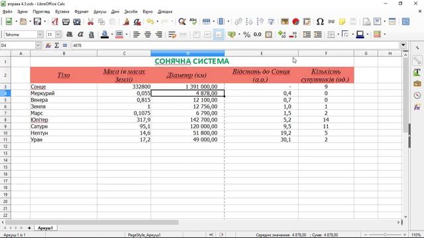Image resolution: width=424 pixels, height=238 pixels.
Task: Open Save options dropdown arrow
Action: tap(44, 22)
